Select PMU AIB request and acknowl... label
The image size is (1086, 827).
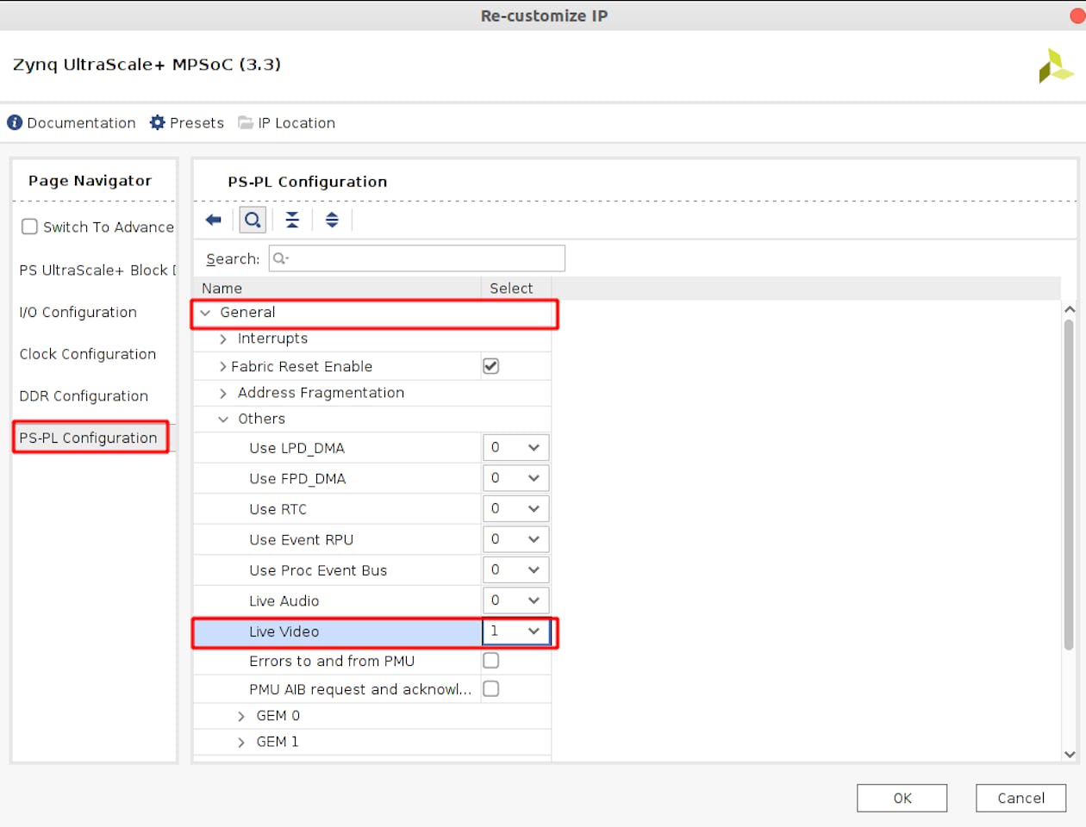pyautogui.click(x=360, y=689)
